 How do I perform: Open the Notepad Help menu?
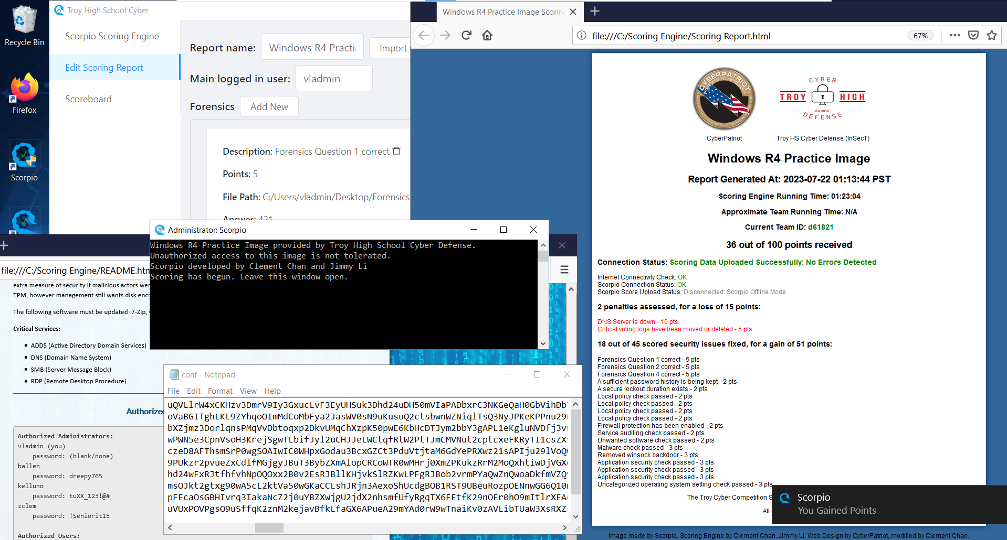pyautogui.click(x=272, y=391)
